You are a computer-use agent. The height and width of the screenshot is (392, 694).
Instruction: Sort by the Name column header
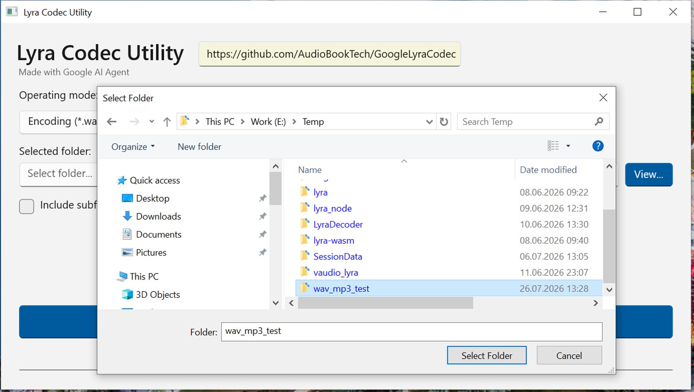point(310,170)
